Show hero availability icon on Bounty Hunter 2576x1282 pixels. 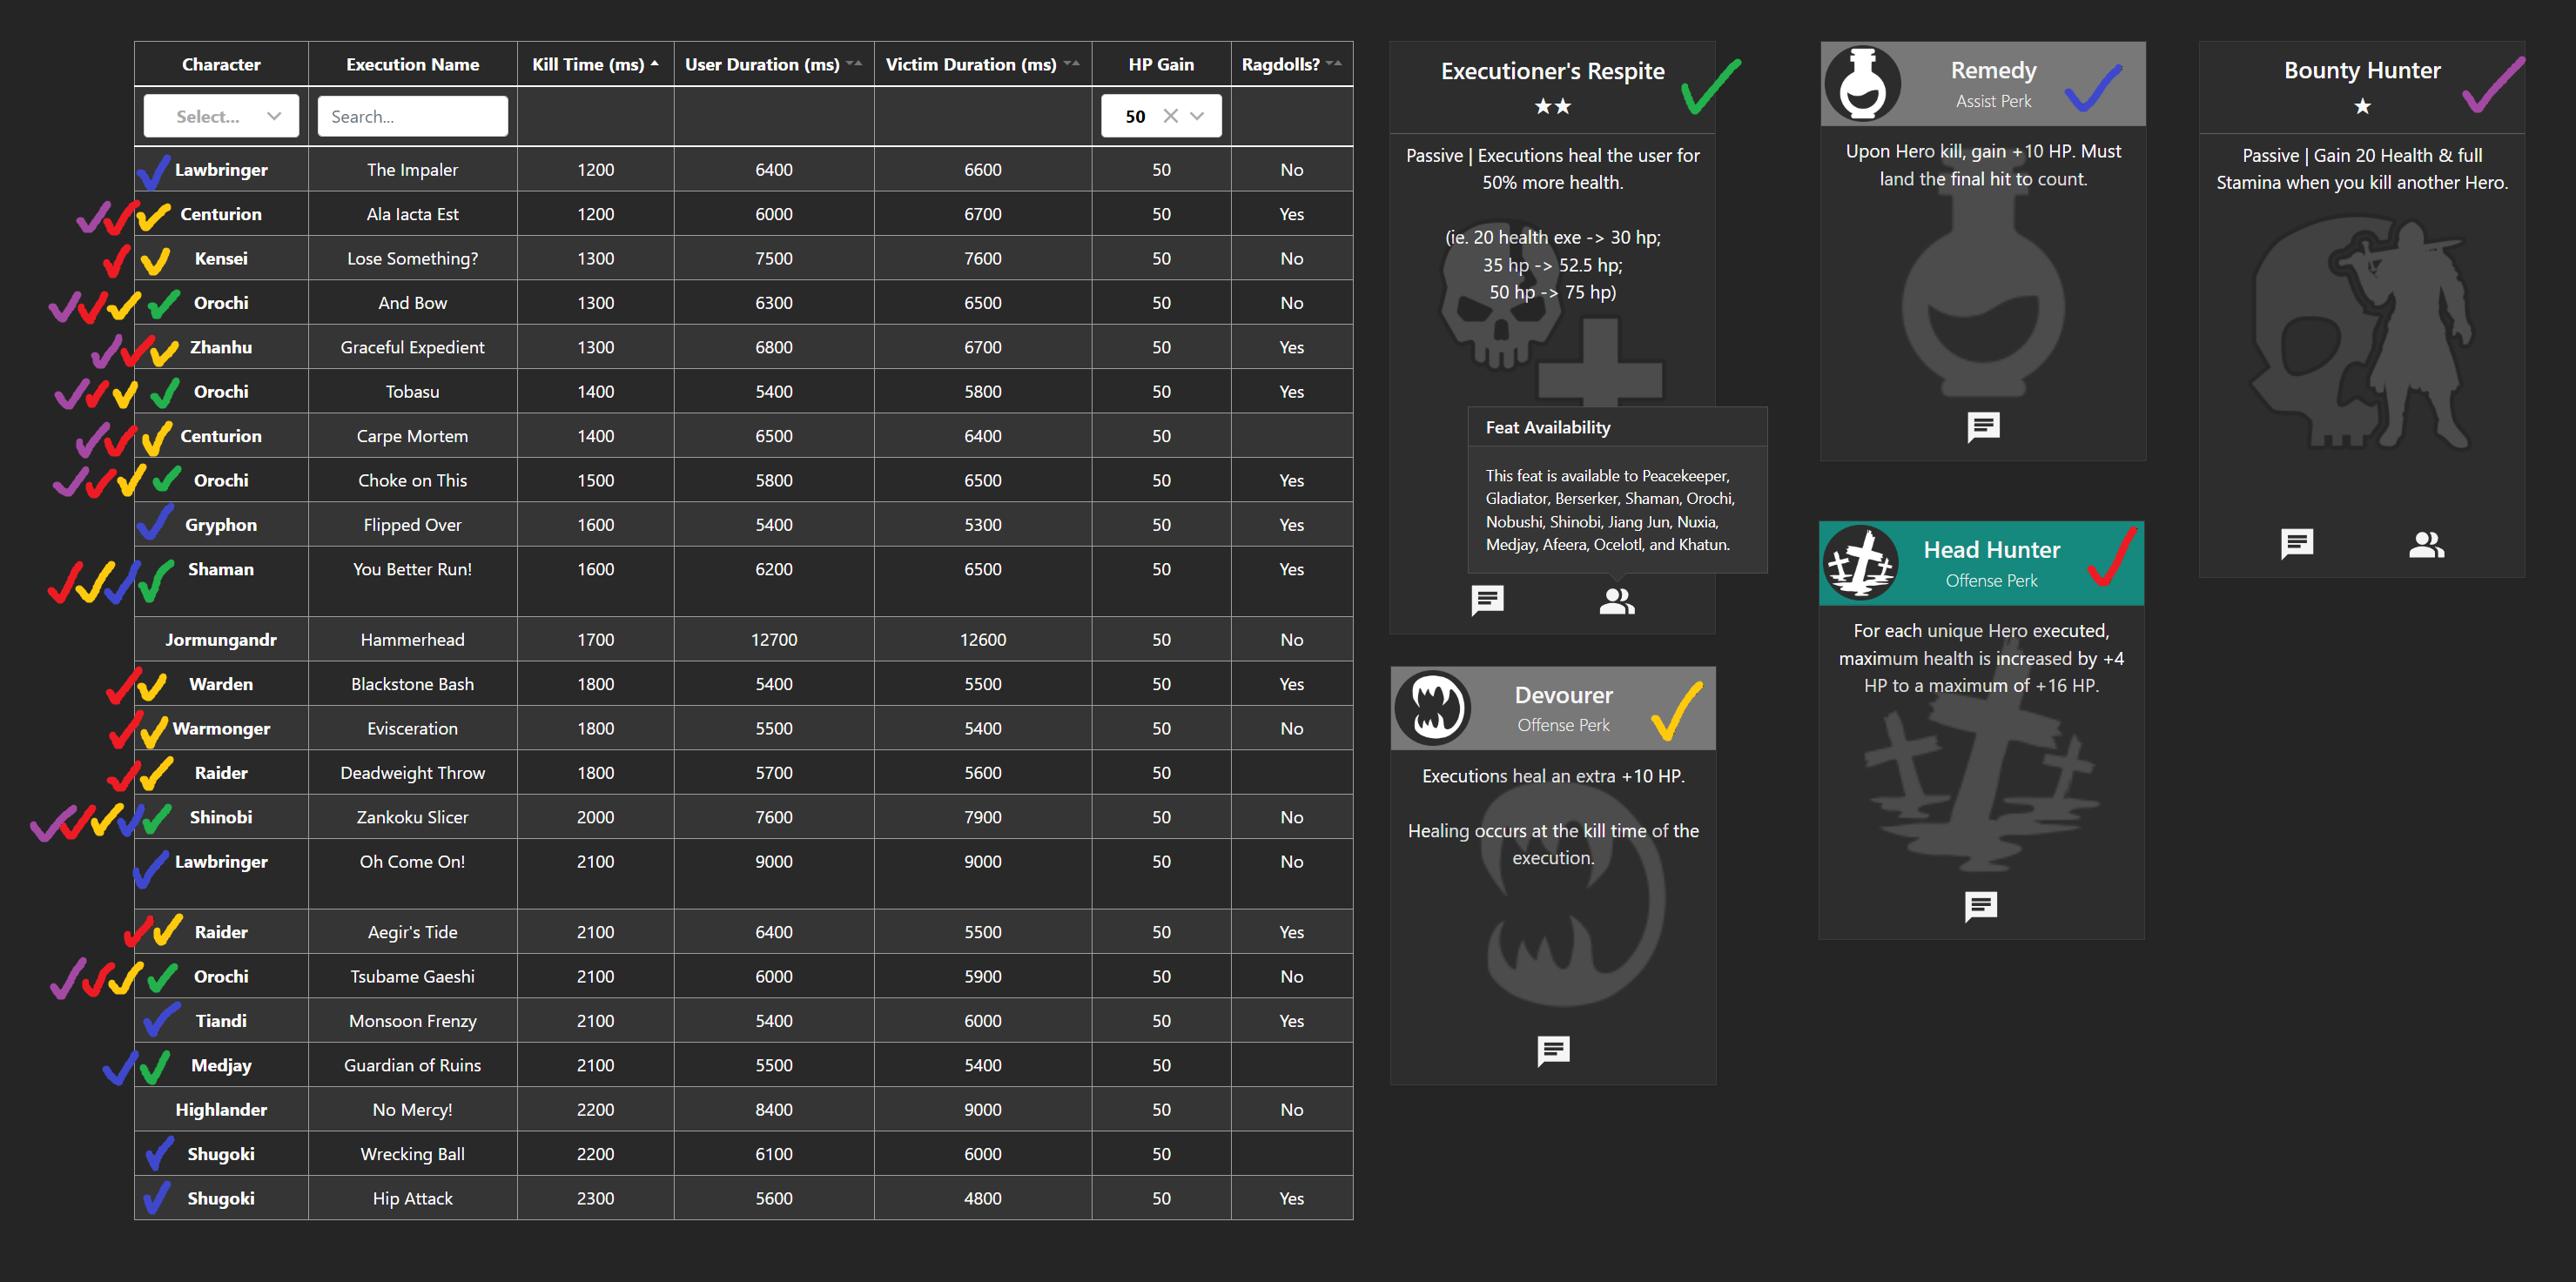point(2425,544)
